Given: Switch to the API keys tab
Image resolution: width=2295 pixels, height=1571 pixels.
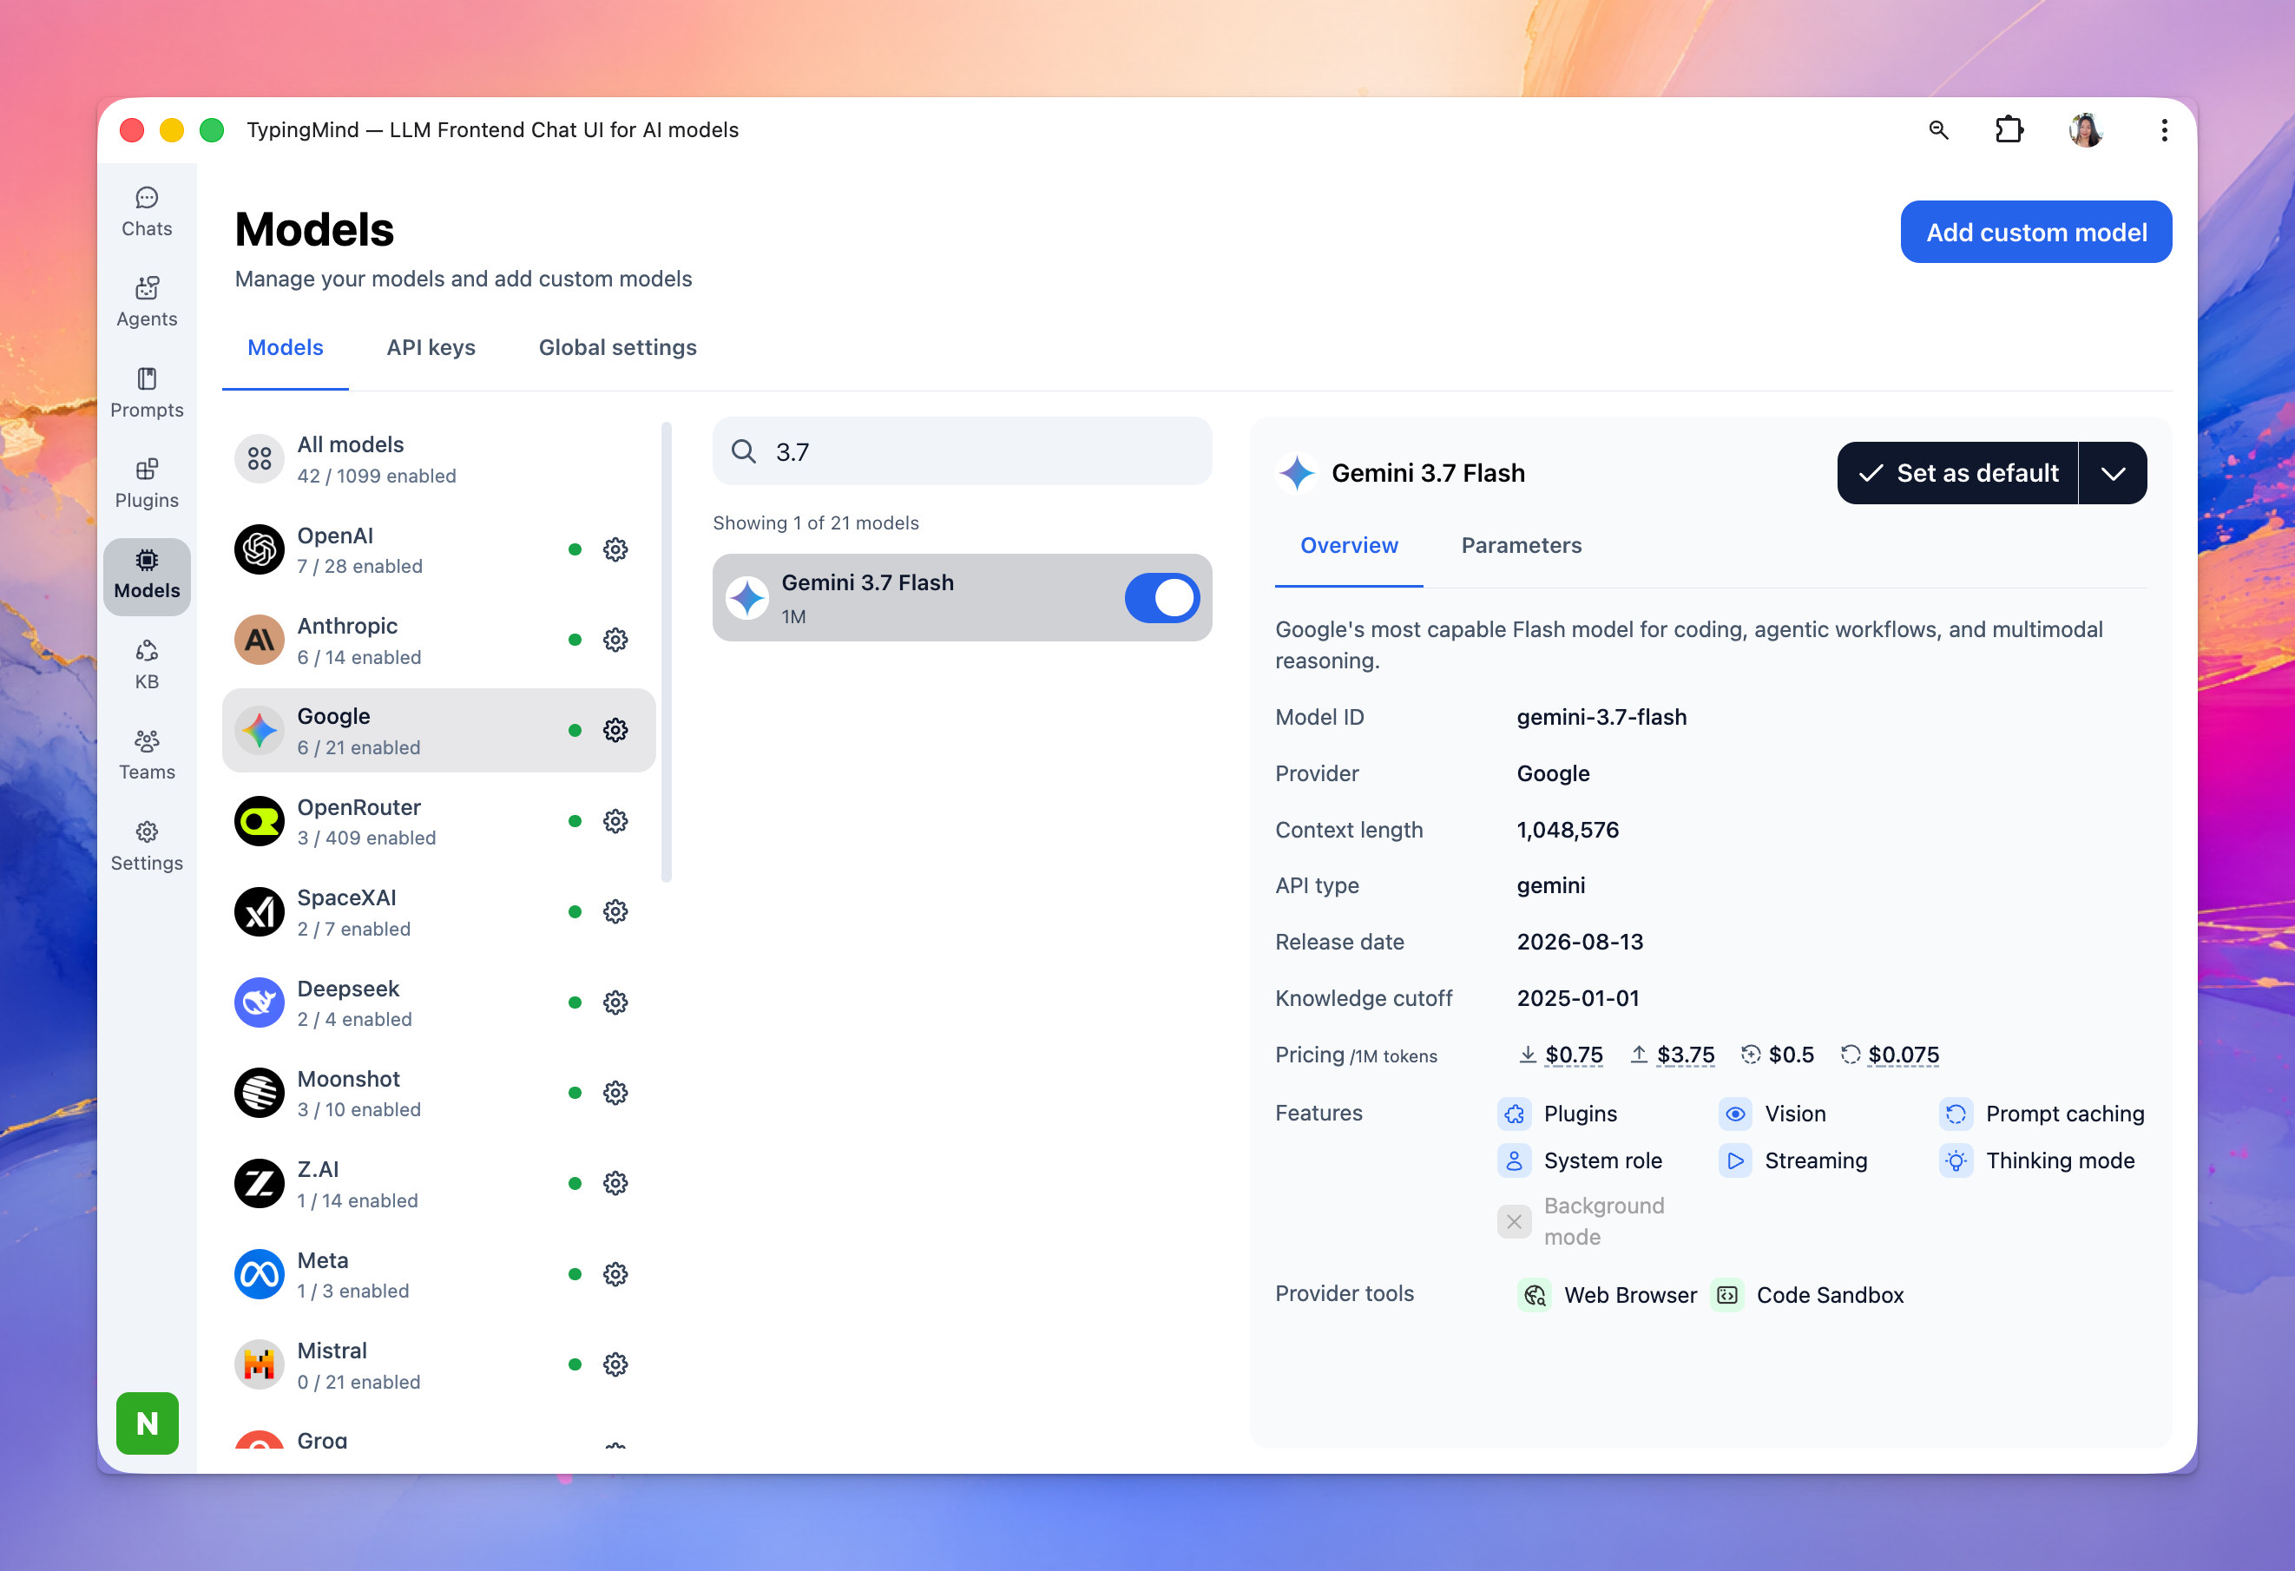Looking at the screenshot, I should (431, 347).
